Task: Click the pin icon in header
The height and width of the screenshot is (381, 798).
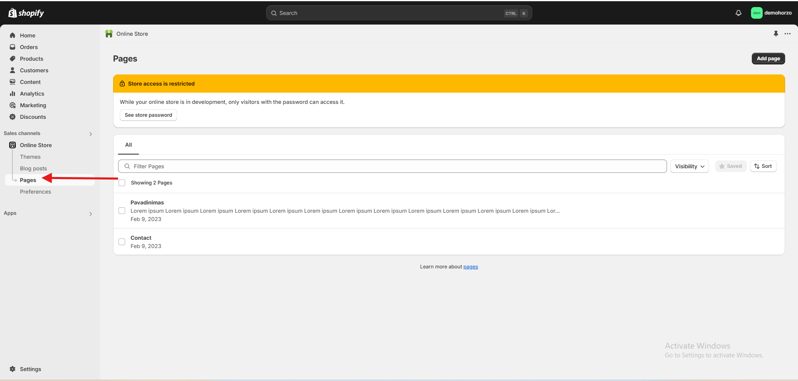Action: [x=776, y=34]
